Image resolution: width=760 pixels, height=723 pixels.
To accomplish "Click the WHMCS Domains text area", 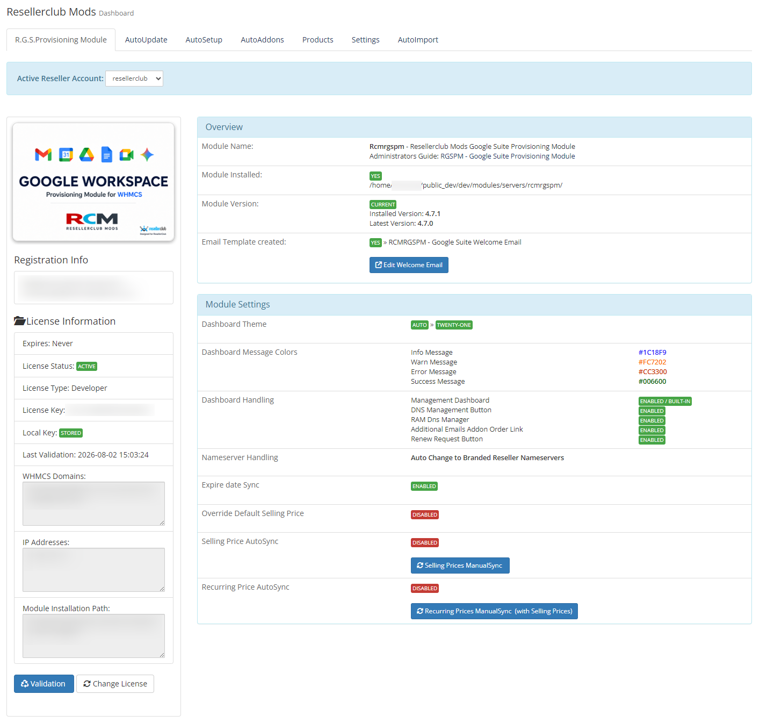I will [93, 504].
